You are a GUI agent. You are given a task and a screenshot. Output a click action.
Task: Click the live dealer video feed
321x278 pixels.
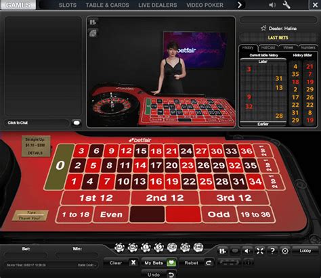(x=161, y=72)
